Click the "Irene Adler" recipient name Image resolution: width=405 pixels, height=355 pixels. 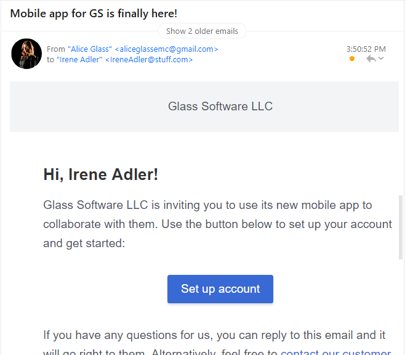(79, 59)
